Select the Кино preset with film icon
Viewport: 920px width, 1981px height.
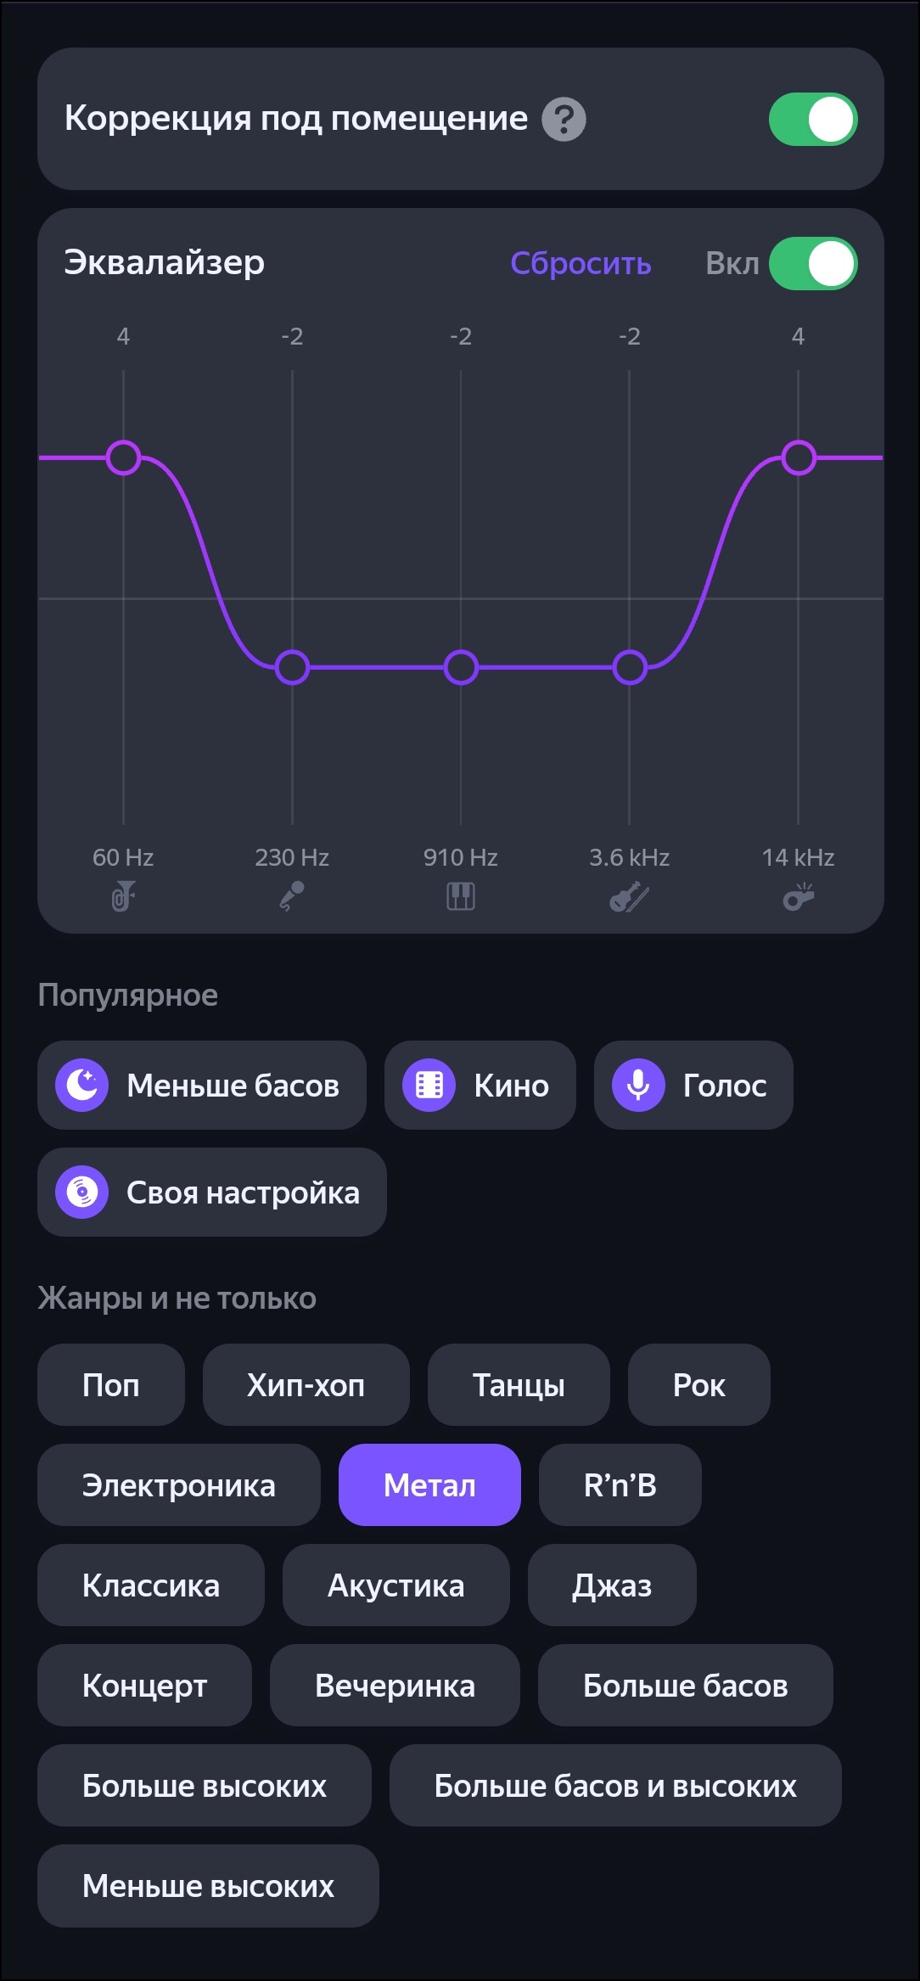tap(480, 1086)
